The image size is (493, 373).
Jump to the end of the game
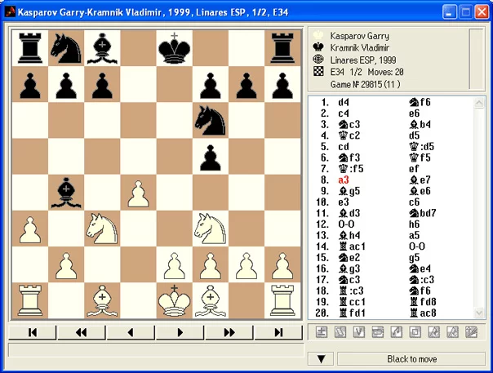(278, 332)
